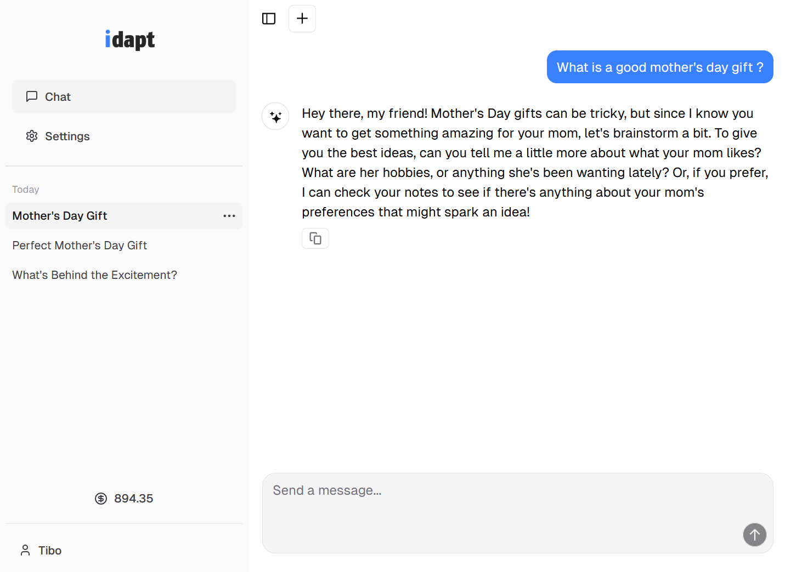Open the Chat section
Image resolution: width=785 pixels, height=572 pixels.
point(124,96)
